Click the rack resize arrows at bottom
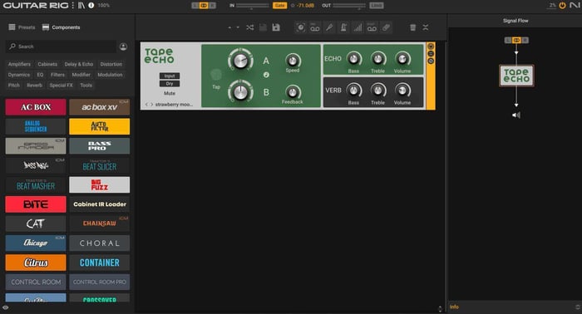This screenshot has width=582, height=314. tap(440, 309)
